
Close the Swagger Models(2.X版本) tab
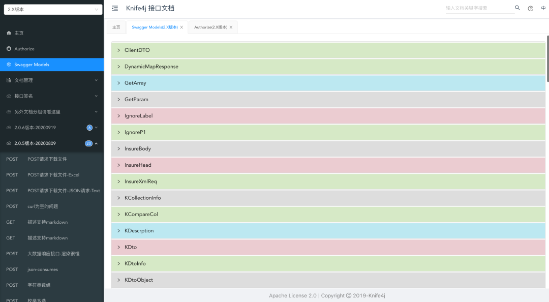(x=182, y=27)
